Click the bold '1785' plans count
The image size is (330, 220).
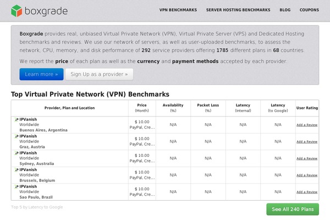pos(222,50)
